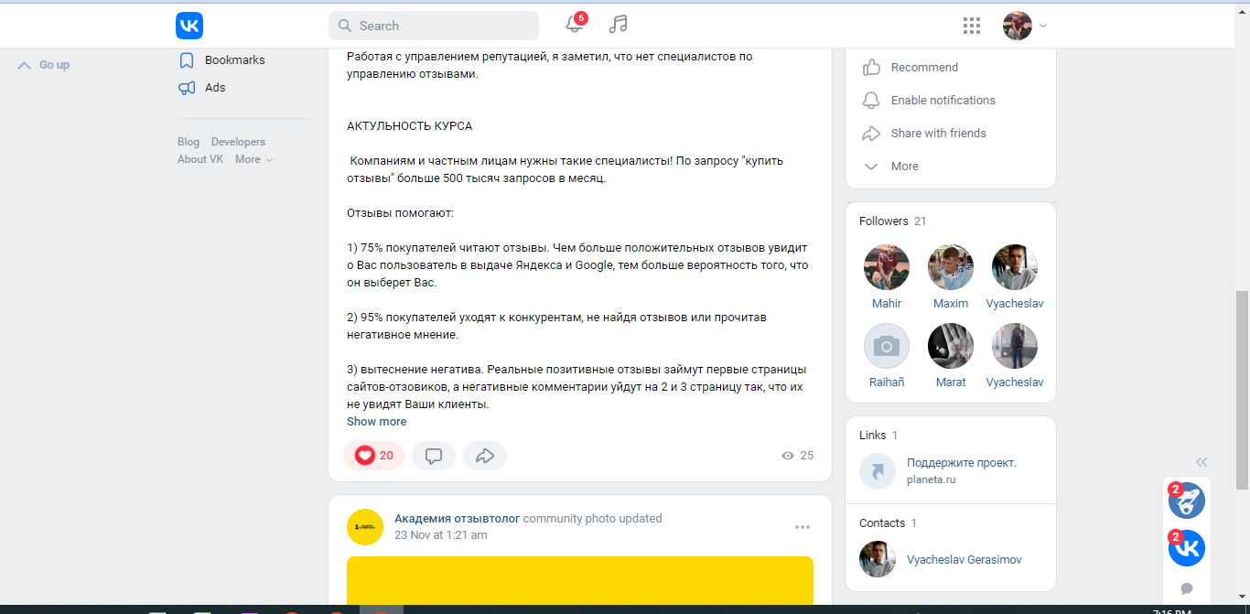The height and width of the screenshot is (614, 1250).
Task: Open Followers 21 heading
Action: (x=893, y=221)
